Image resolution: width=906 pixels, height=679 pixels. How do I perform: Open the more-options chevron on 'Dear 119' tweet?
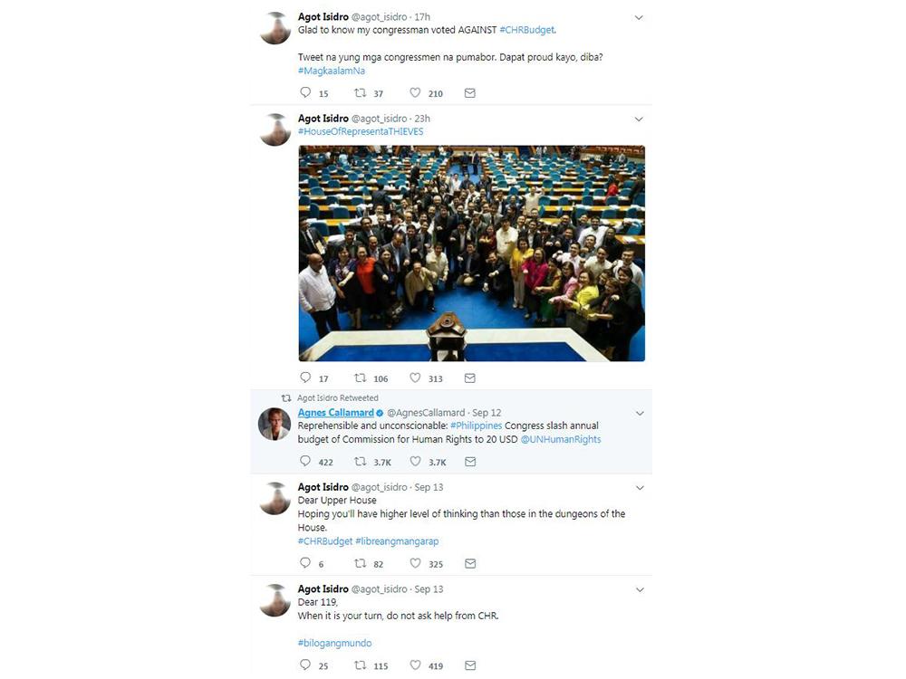click(640, 589)
